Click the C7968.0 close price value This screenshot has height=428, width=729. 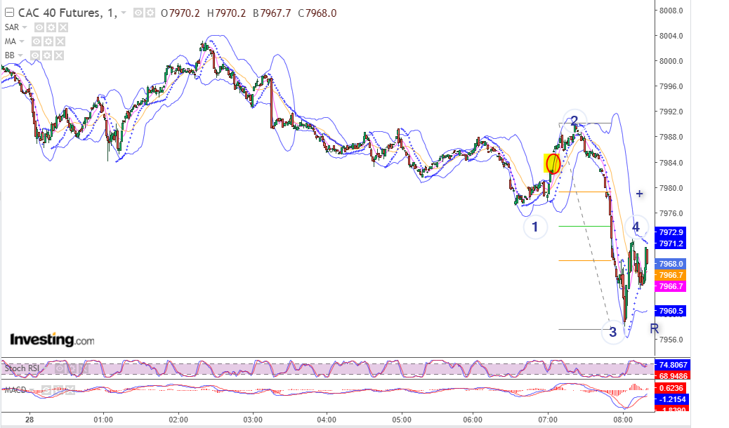(x=317, y=13)
